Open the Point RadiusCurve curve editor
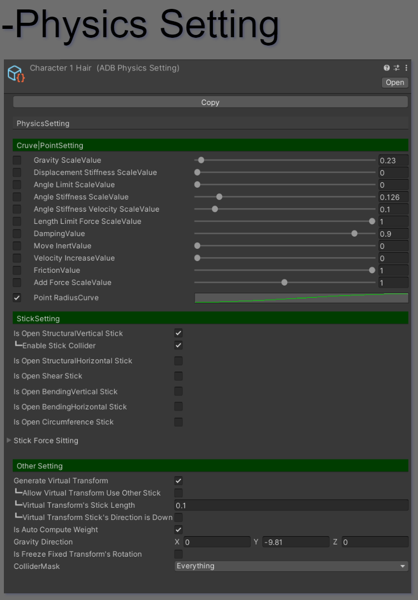This screenshot has height=600, width=418. (x=301, y=298)
